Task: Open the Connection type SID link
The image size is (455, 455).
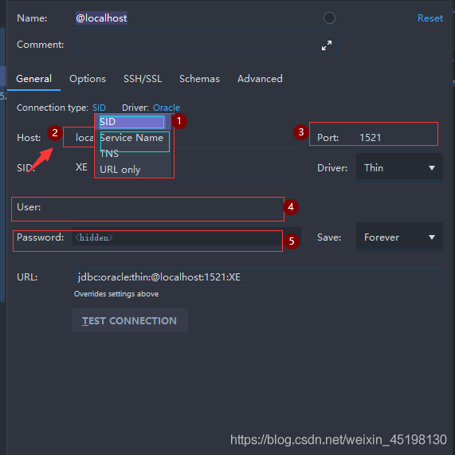Action: click(99, 108)
